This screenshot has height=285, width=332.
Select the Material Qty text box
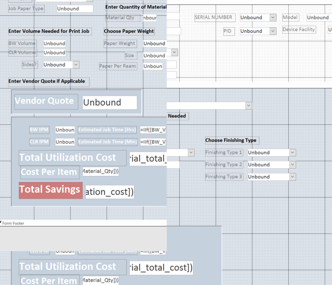click(x=150, y=18)
